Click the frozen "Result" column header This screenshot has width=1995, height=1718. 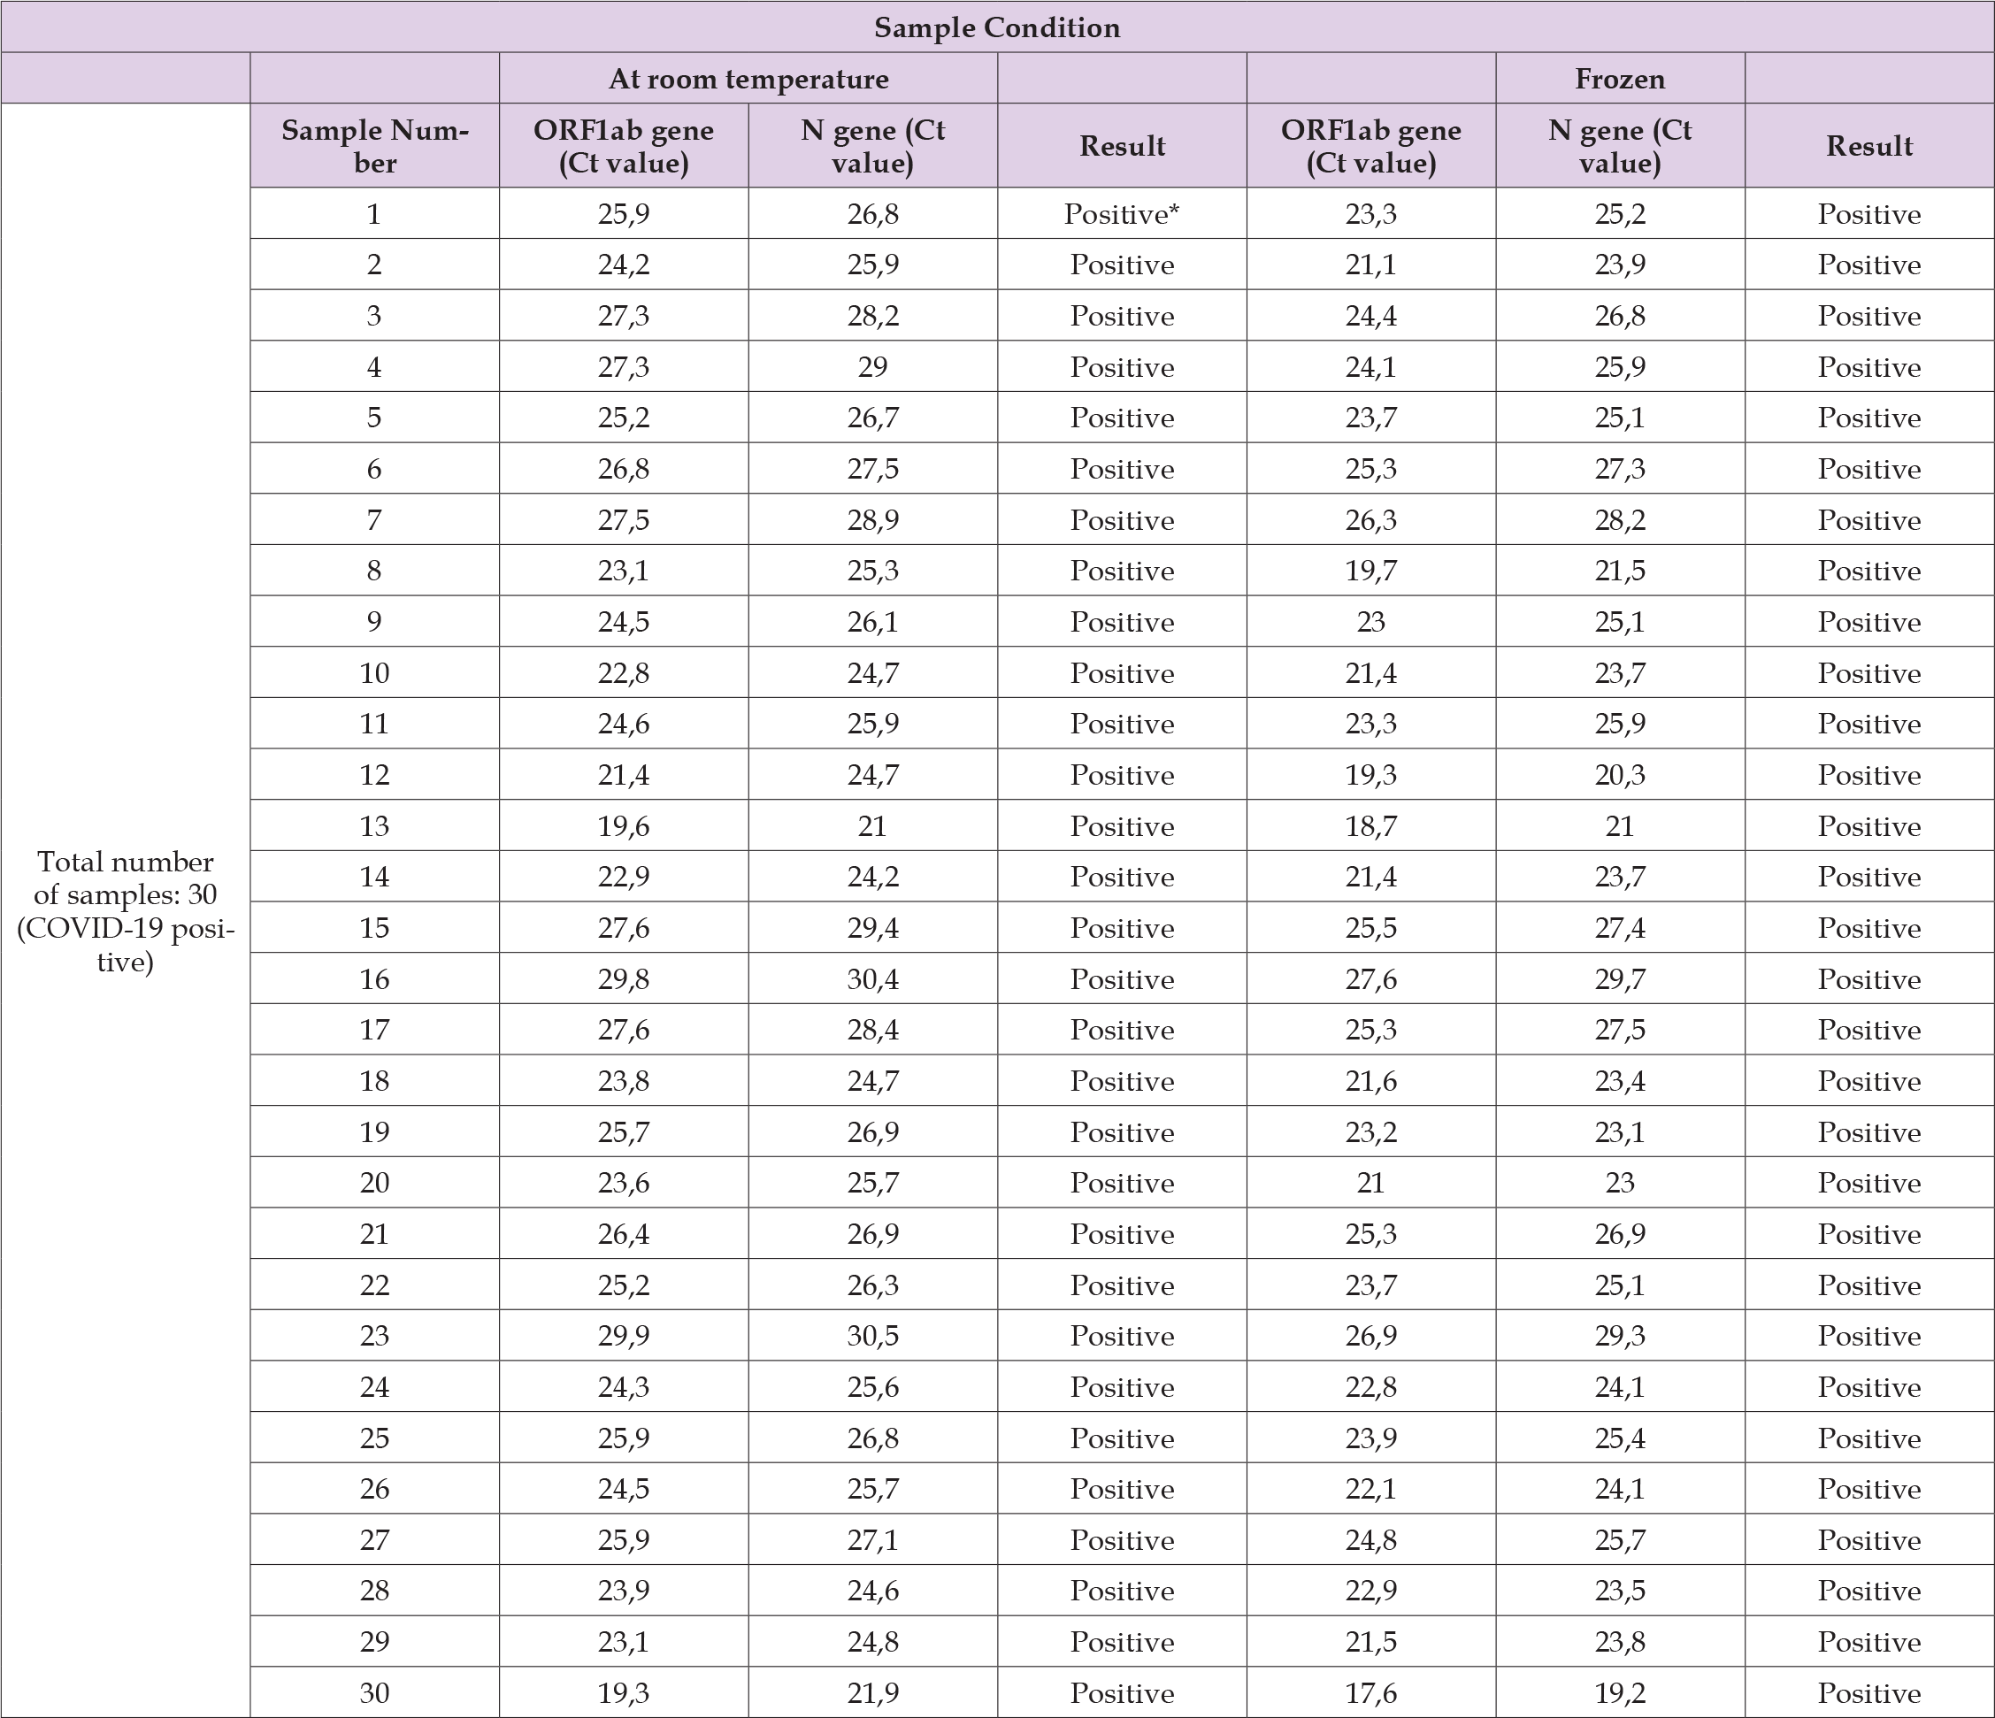pos(1868,145)
